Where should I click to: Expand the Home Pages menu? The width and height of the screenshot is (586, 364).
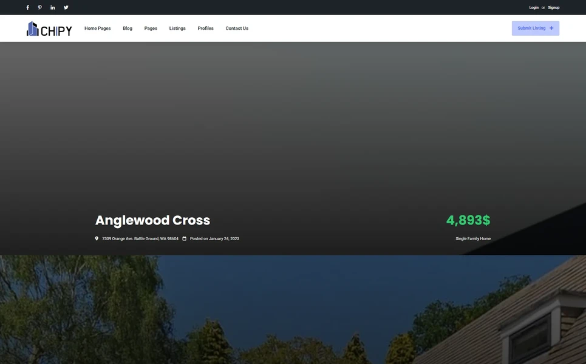pos(97,28)
